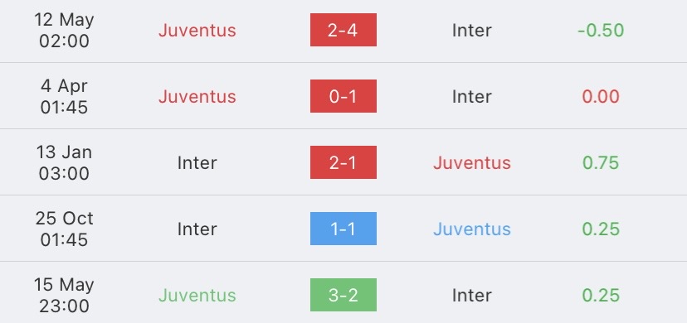This screenshot has width=687, height=323.
Task: Click blue Juventus in 25 Oct match
Action: click(x=472, y=229)
